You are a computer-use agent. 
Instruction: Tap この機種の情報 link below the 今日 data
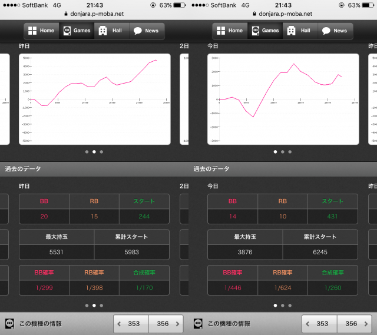point(229,323)
